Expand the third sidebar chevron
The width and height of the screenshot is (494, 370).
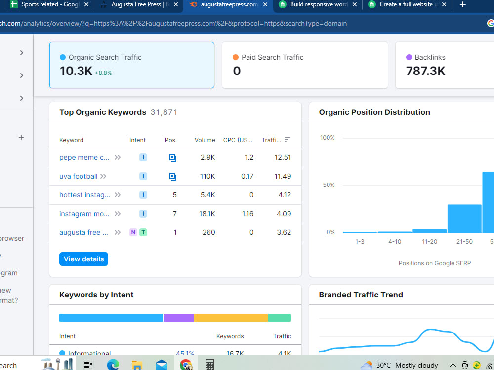coord(21,98)
